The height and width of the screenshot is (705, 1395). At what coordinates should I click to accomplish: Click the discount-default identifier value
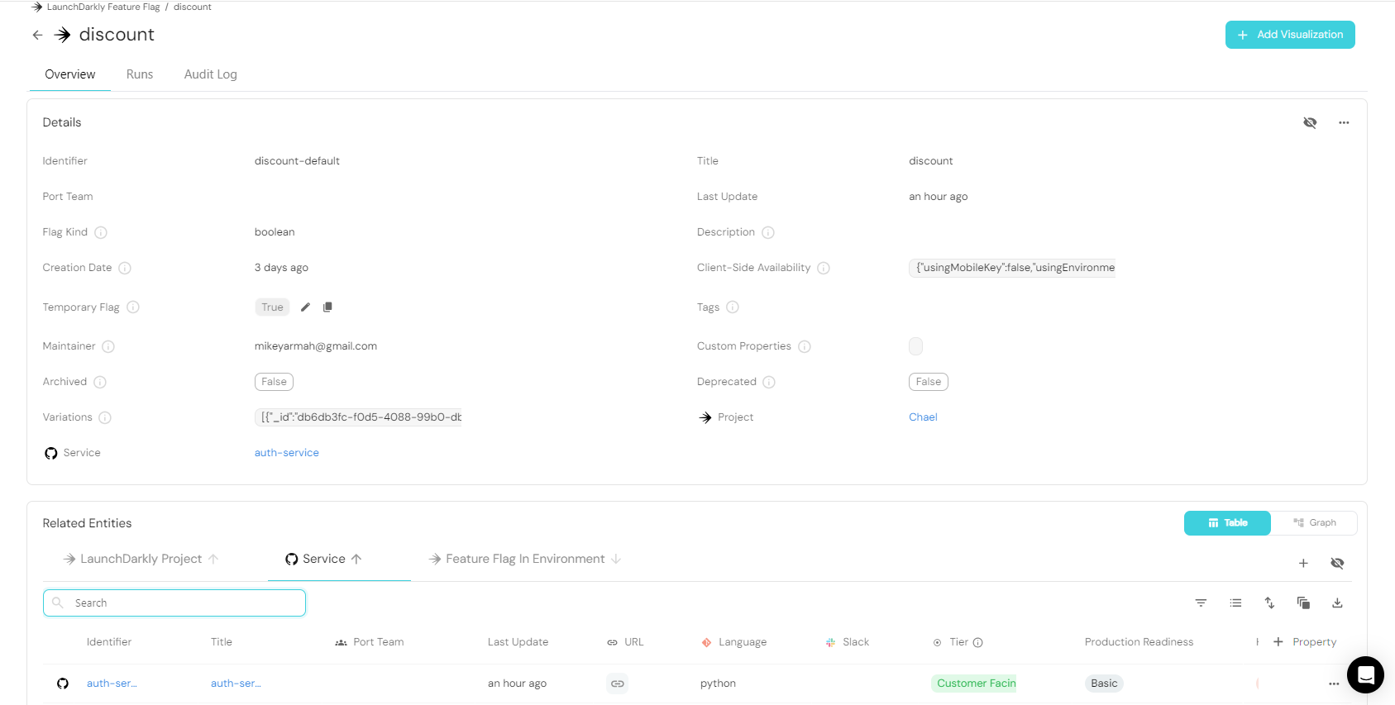click(297, 161)
